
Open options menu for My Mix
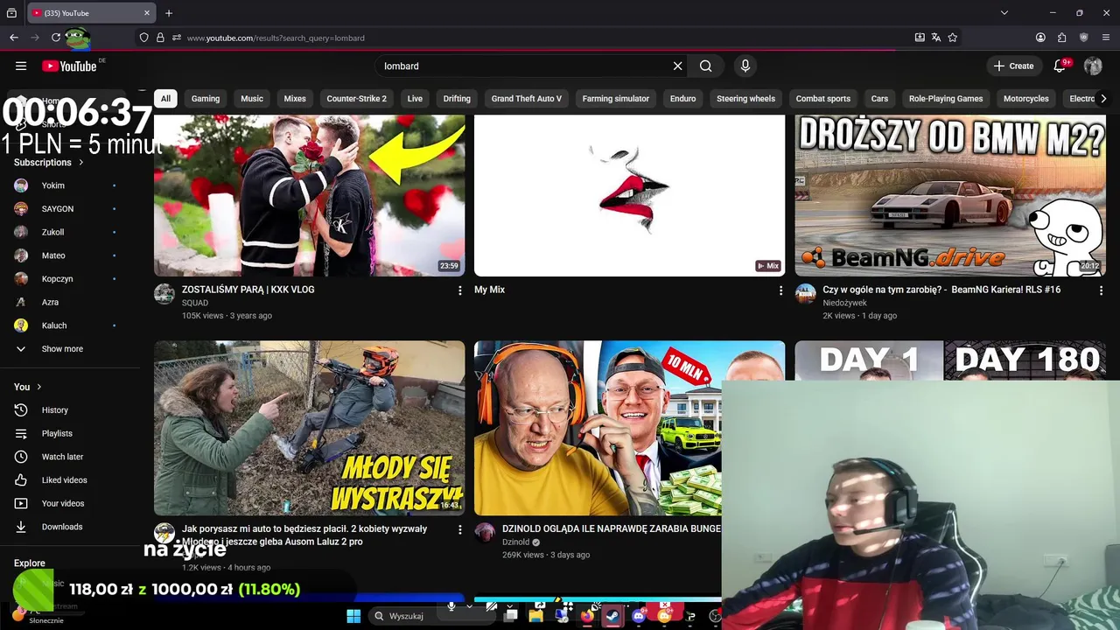(780, 290)
